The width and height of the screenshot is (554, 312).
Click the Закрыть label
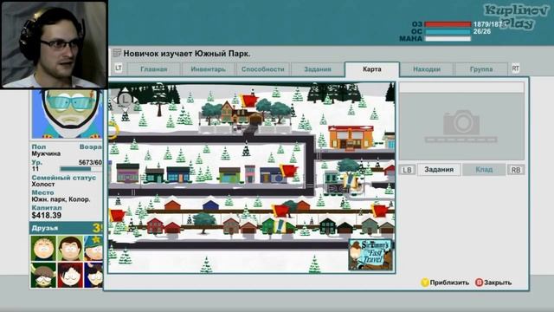tap(498, 283)
